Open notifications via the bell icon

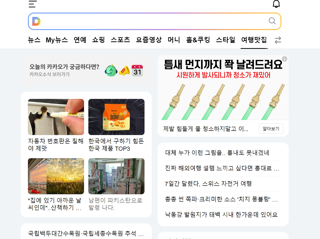[276, 4]
